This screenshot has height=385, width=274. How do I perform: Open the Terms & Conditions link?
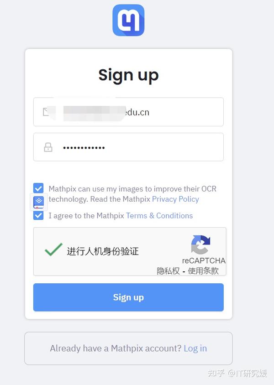click(159, 216)
